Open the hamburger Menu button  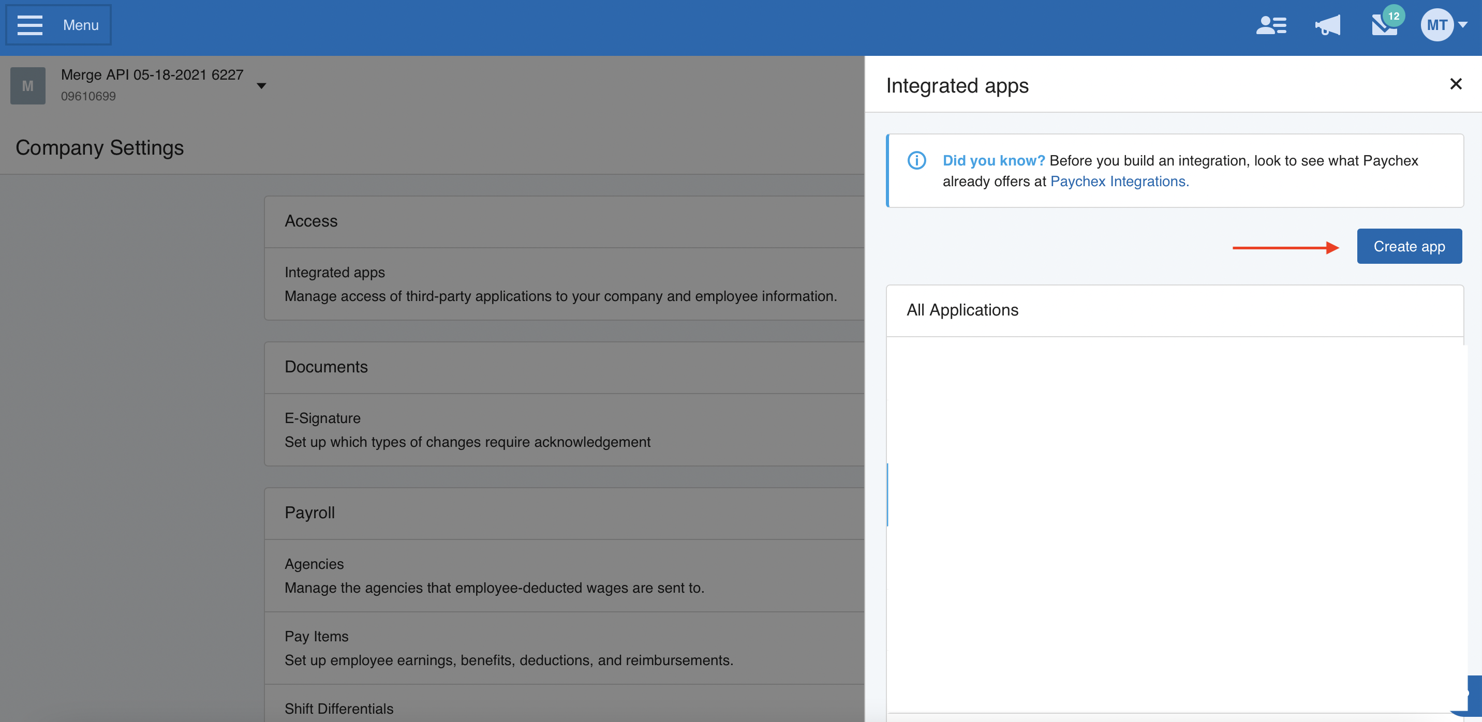58,25
